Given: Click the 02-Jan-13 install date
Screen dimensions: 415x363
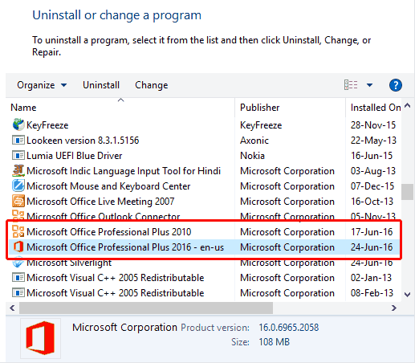Looking at the screenshot, I should pyautogui.click(x=371, y=278).
